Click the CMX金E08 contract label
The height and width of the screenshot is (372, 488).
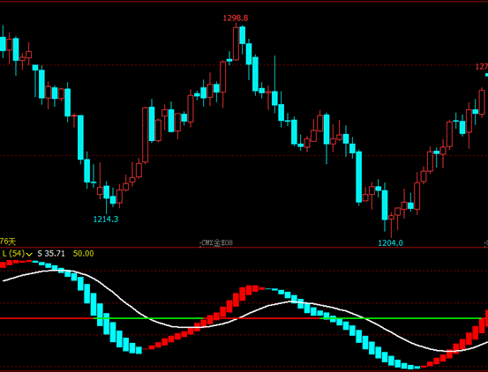point(216,242)
